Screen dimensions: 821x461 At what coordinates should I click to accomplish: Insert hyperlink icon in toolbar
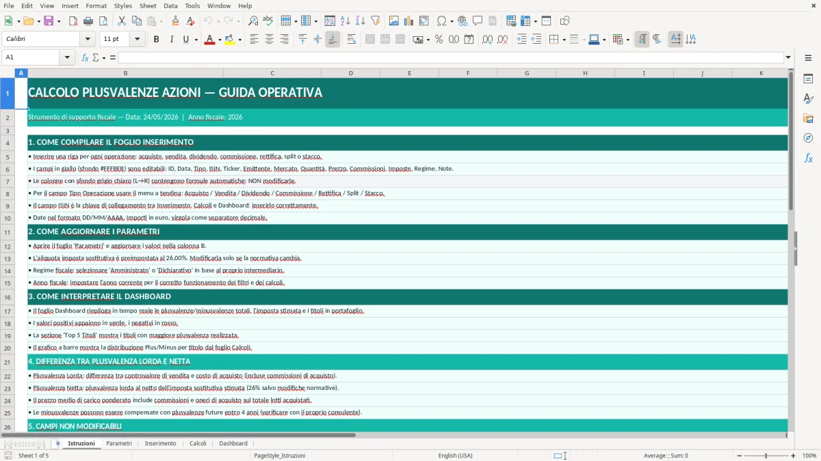coord(462,21)
